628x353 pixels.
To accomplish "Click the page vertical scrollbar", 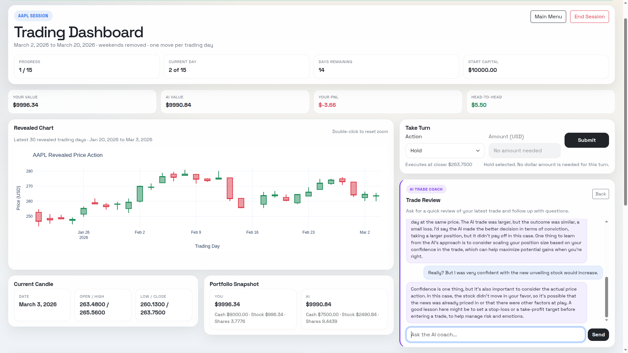I will [x=625, y=111].
